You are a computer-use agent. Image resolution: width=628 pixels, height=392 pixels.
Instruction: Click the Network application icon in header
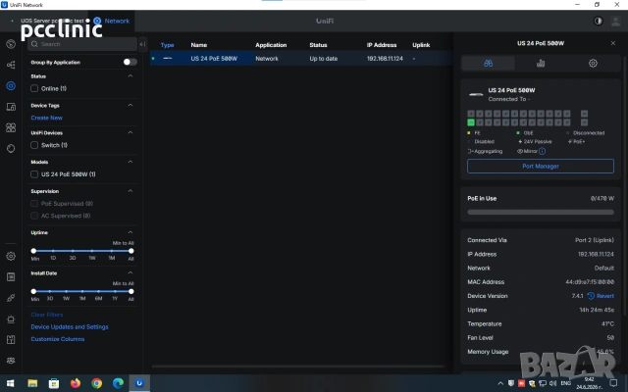click(97, 21)
